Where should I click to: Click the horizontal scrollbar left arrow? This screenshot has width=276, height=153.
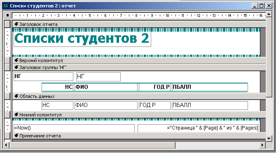6,145
